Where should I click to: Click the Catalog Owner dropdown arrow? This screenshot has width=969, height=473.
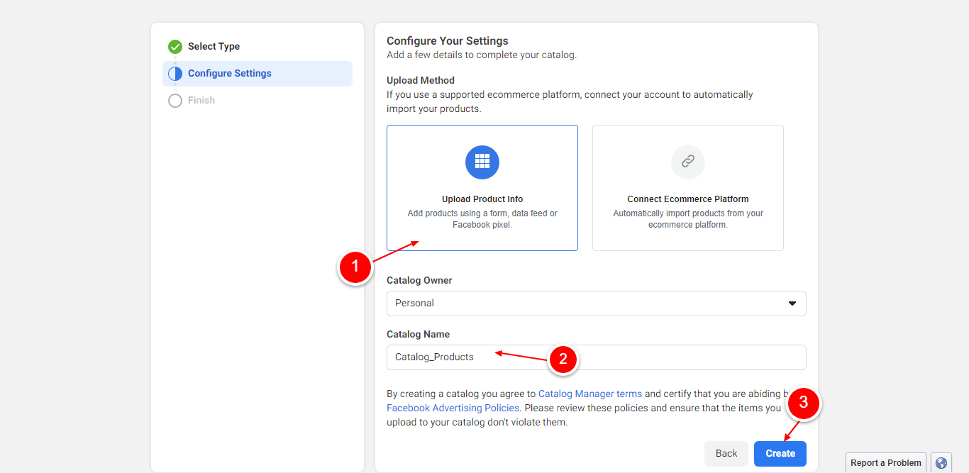792,304
